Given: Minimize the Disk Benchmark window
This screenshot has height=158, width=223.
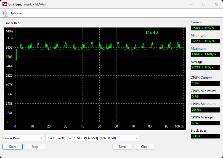Looking at the screenshot, I should coord(191,4).
